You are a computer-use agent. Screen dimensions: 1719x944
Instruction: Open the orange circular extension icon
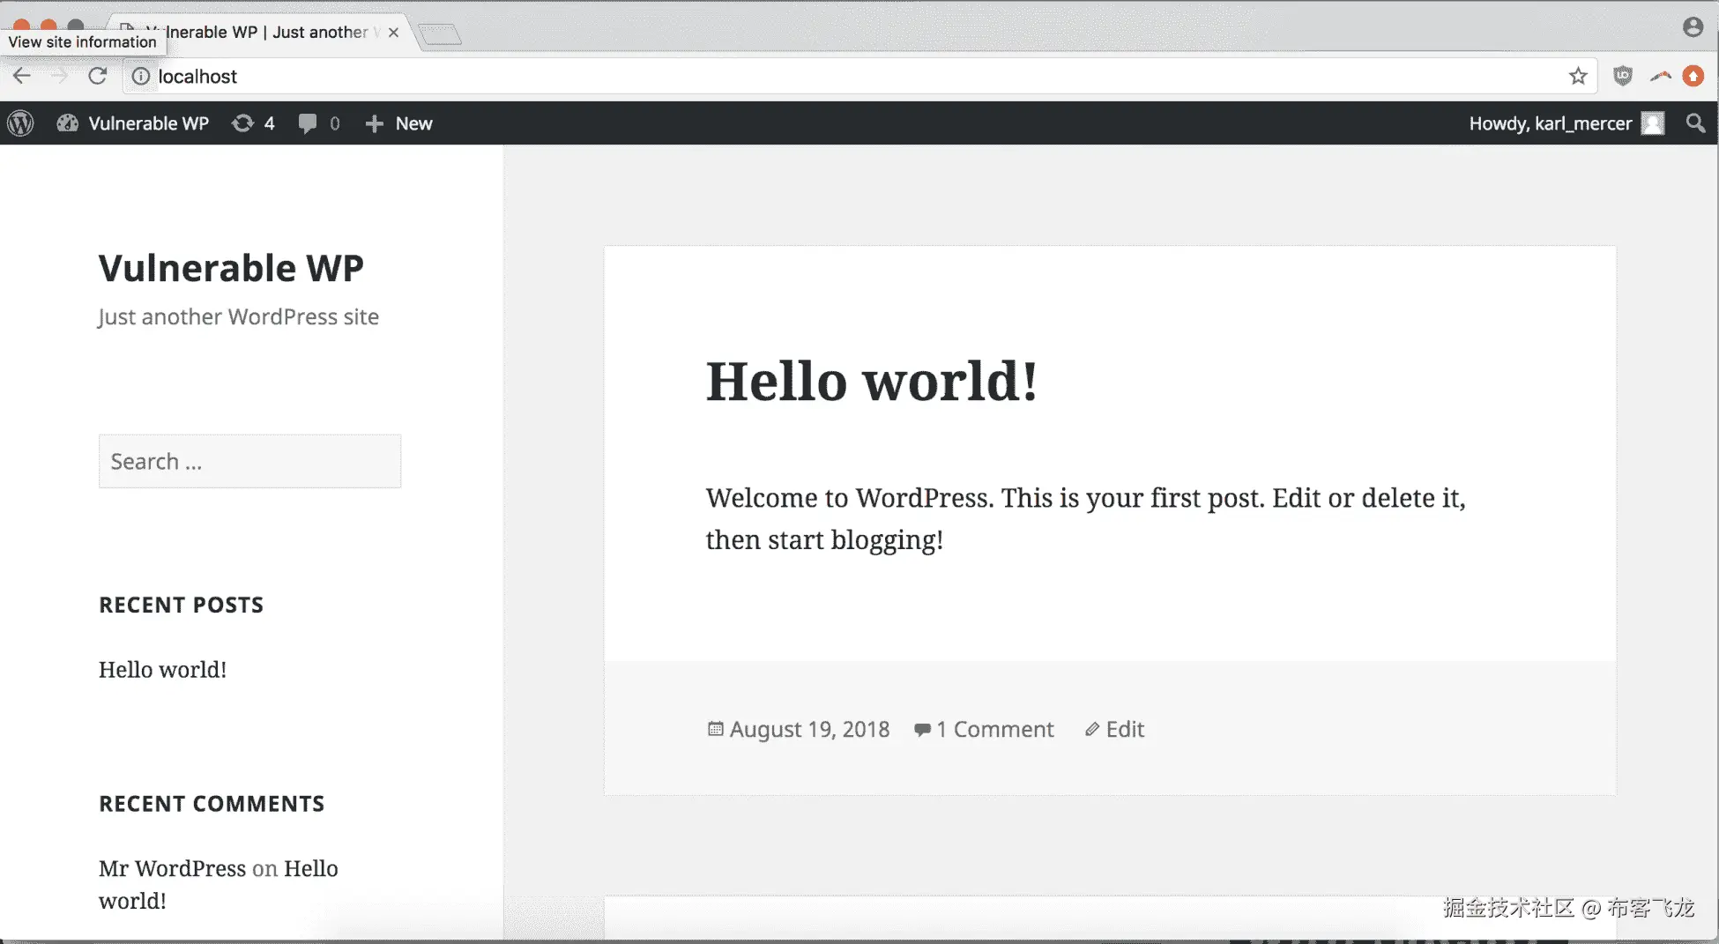(x=1693, y=77)
